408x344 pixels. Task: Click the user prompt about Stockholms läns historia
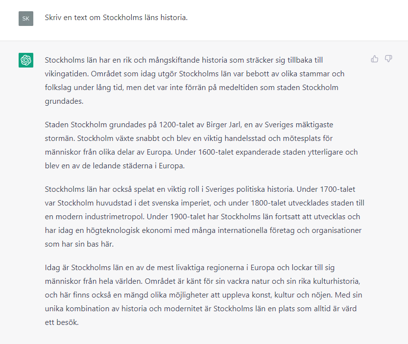[x=116, y=18]
